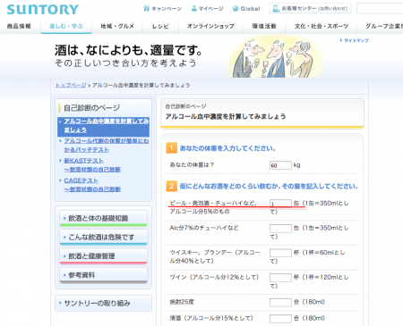Click the 焼酎25度 input field

pos(280,303)
